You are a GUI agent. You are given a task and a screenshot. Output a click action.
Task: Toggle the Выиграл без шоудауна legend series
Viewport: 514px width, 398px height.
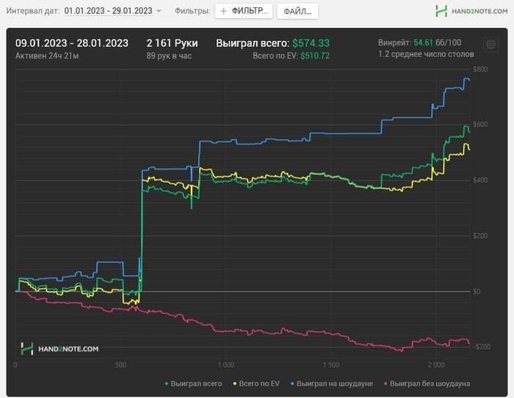[x=427, y=383]
